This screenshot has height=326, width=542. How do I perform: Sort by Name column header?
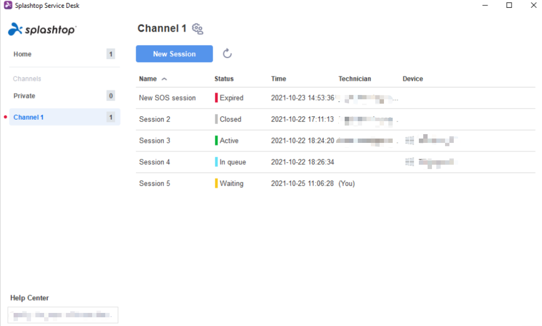148,79
